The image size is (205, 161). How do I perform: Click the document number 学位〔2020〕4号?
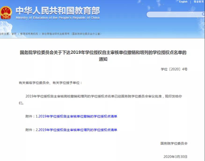pyautogui.click(x=174, y=69)
